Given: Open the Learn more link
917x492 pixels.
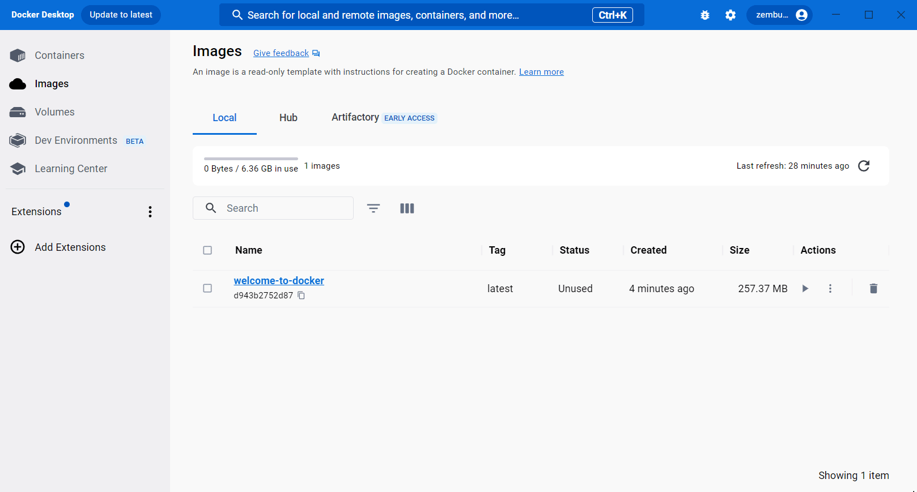Looking at the screenshot, I should [x=541, y=72].
